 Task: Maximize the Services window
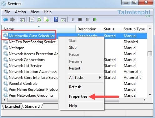pyautogui.click(x=134, y=3)
